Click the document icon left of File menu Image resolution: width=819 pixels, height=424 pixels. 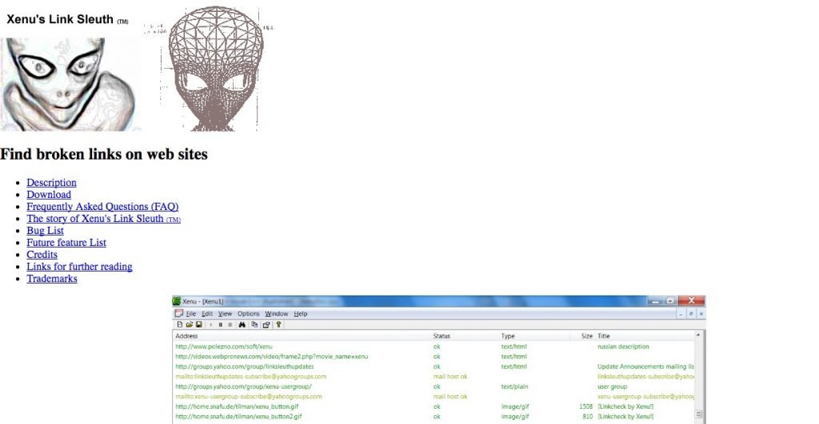pos(178,314)
